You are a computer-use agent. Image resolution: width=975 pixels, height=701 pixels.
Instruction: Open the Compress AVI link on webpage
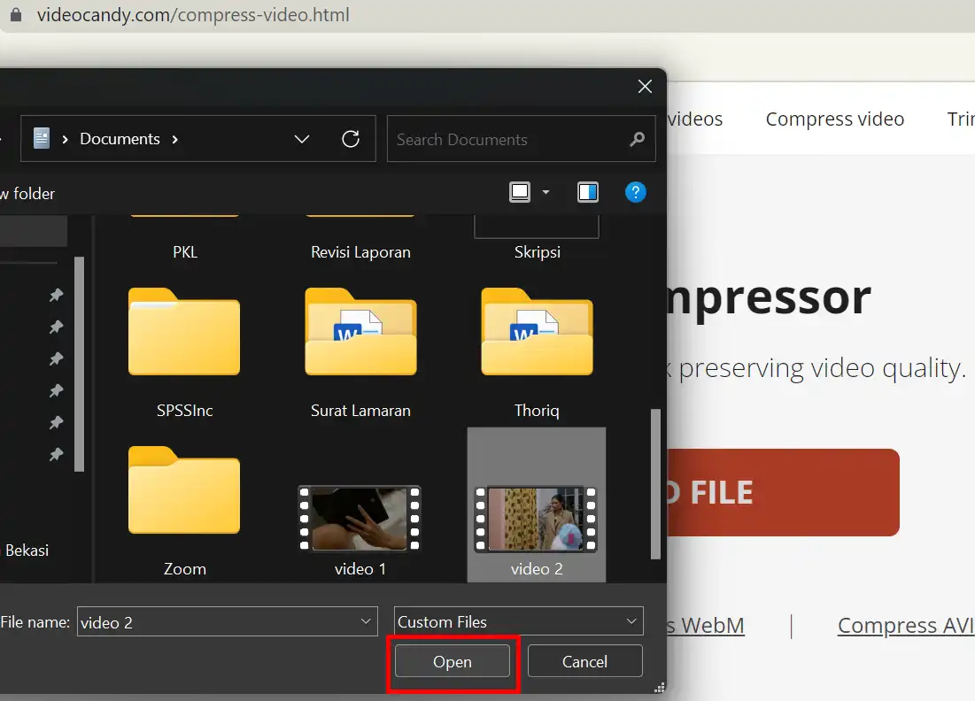point(905,625)
